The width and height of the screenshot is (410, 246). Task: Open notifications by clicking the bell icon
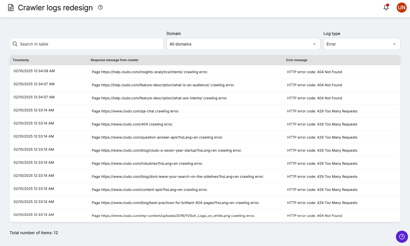tap(386, 8)
